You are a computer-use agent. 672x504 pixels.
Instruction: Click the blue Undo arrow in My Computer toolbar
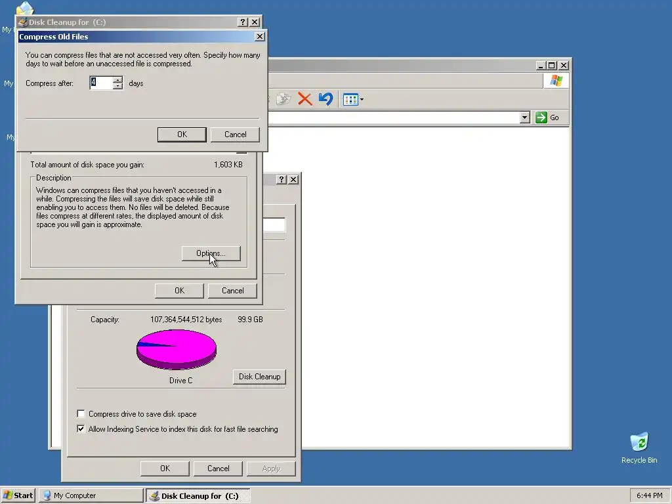(325, 99)
